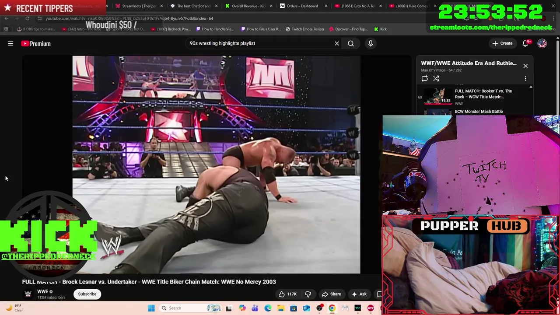Open OBS Studio on the taskbar

319,308
